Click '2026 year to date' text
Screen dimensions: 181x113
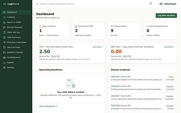click(x=83, y=35)
